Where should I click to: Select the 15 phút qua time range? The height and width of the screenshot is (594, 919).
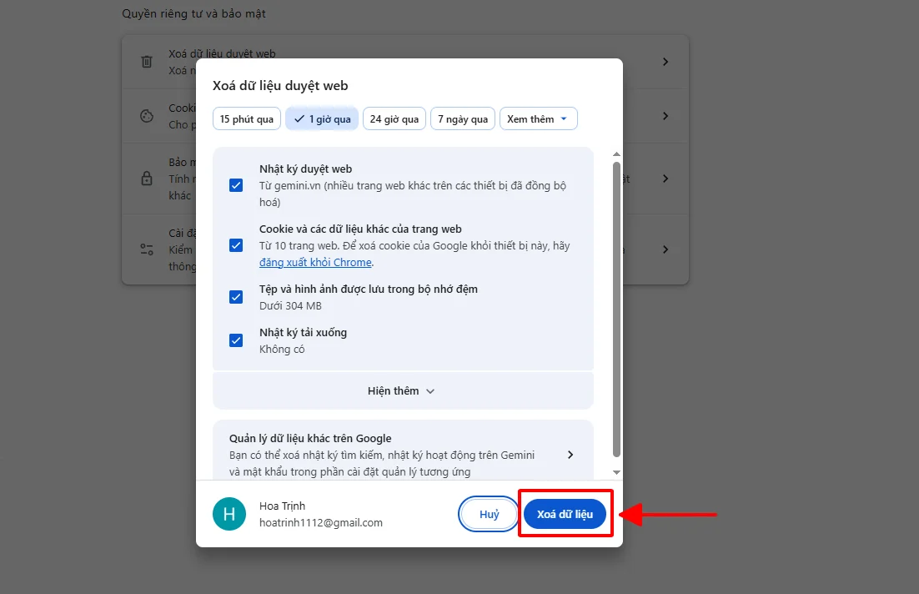tap(246, 118)
